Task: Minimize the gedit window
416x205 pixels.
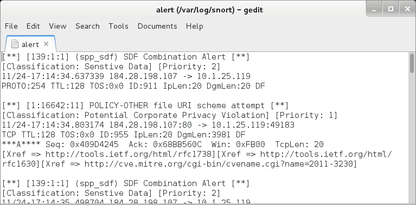Action: click(374, 9)
